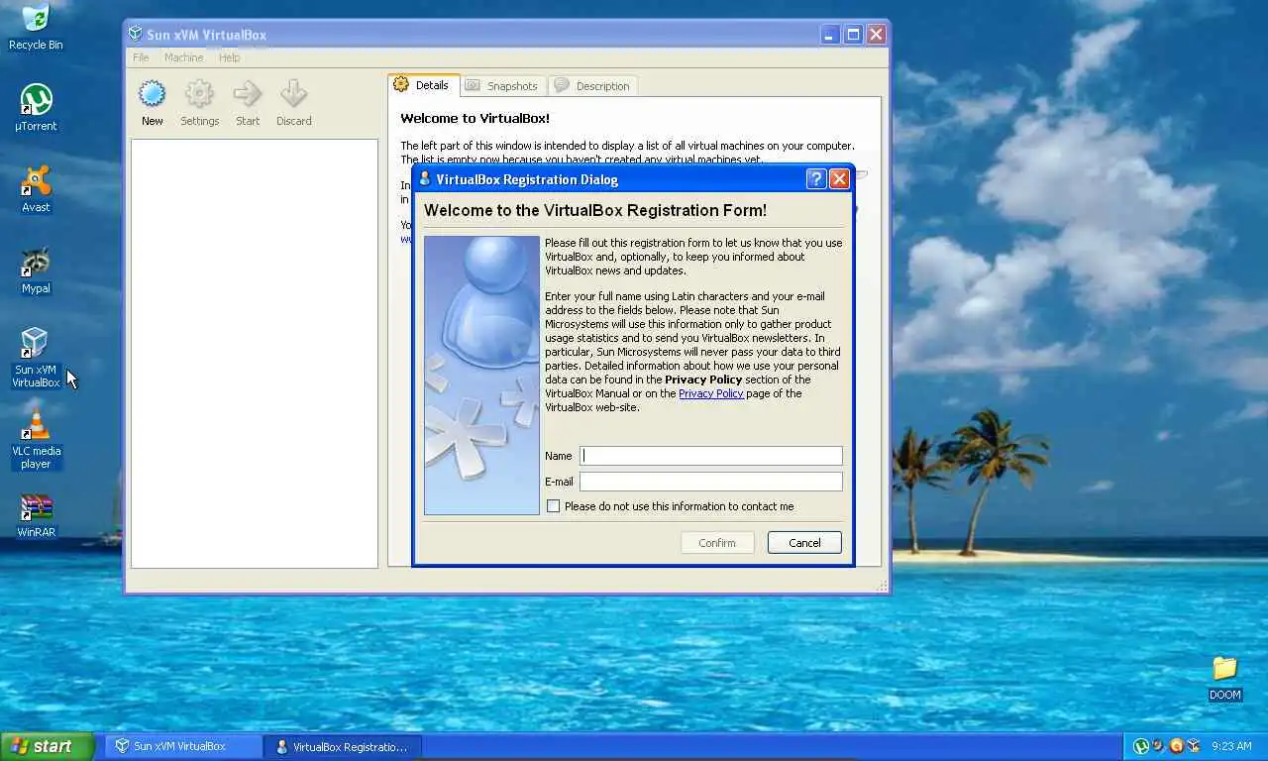Select the DOOM folder on desktop
The height and width of the screenshot is (761, 1268).
pyautogui.click(x=1224, y=678)
